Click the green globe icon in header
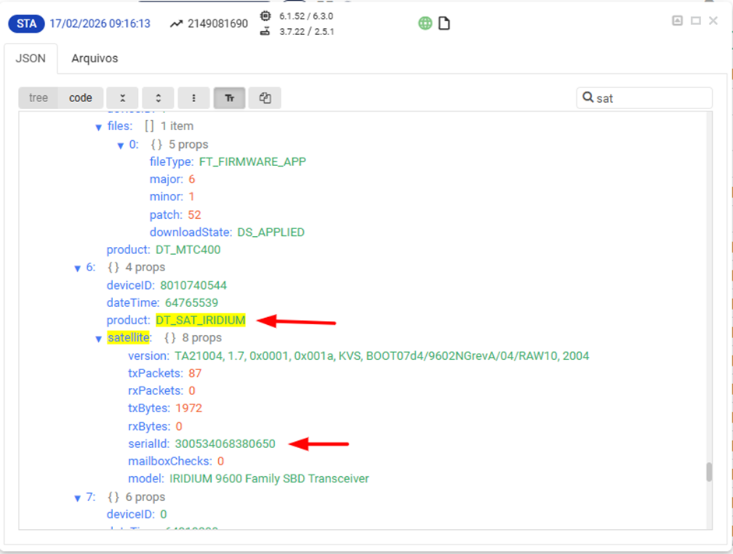Image resolution: width=733 pixels, height=554 pixels. coord(425,23)
